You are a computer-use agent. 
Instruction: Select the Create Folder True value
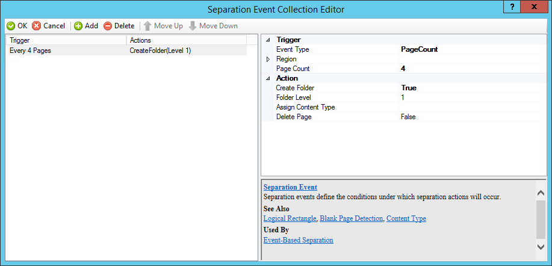[x=470, y=88]
